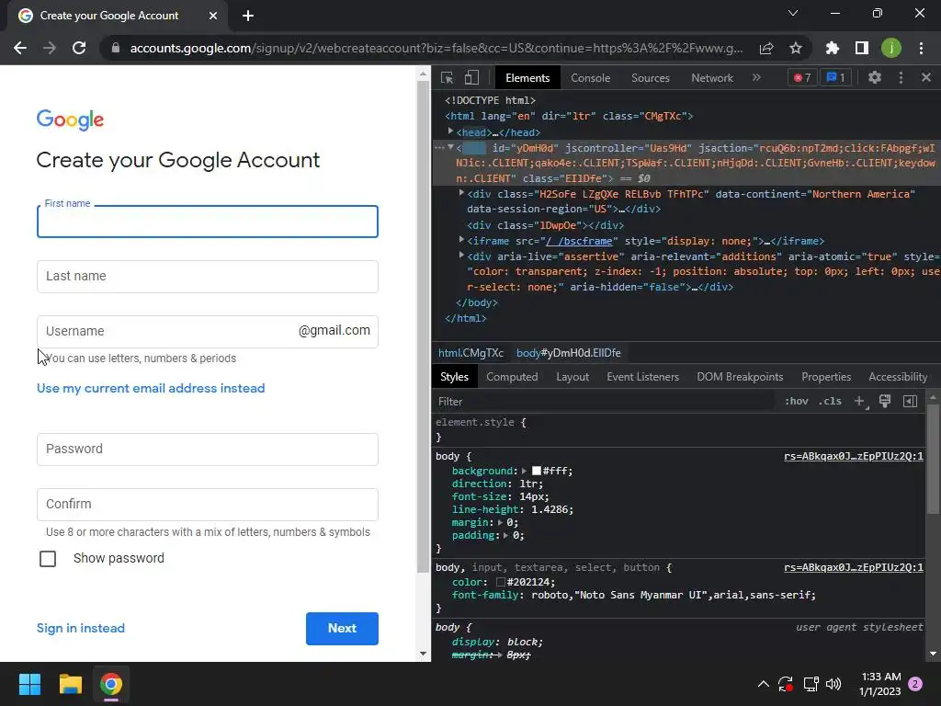Open the Chrome extensions puzzle icon

coord(833,48)
